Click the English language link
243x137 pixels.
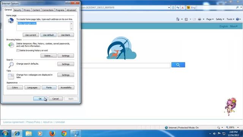[224, 26]
